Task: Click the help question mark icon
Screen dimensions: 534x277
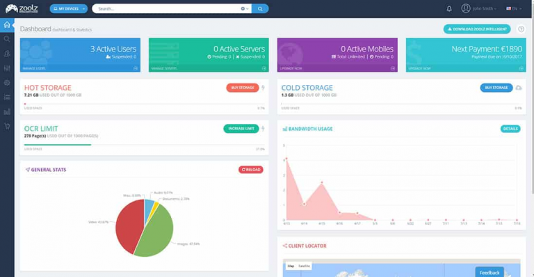Action: click(x=521, y=29)
